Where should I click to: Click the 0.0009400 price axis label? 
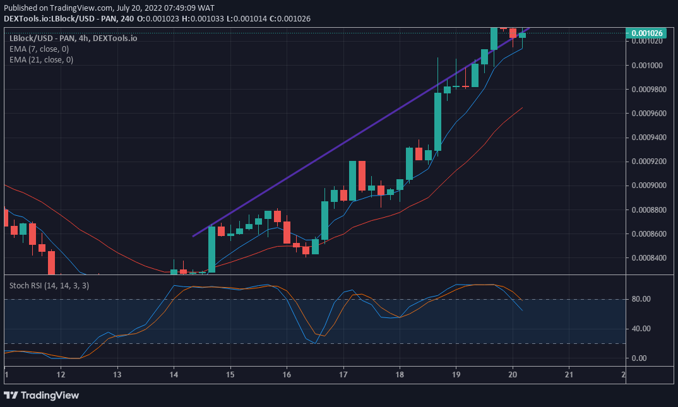click(x=649, y=138)
